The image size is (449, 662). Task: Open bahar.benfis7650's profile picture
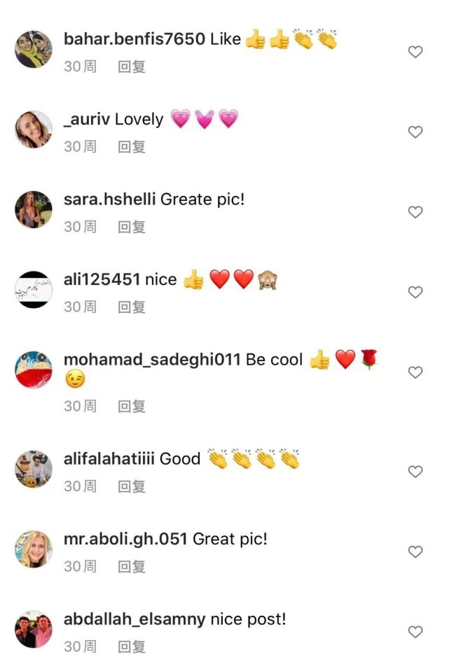tap(34, 49)
